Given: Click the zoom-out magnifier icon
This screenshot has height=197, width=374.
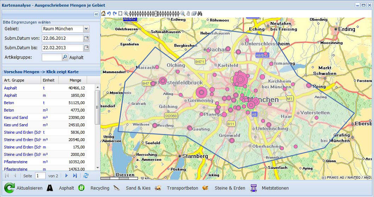Looking at the screenshot, I should pyautogui.click(x=183, y=13).
